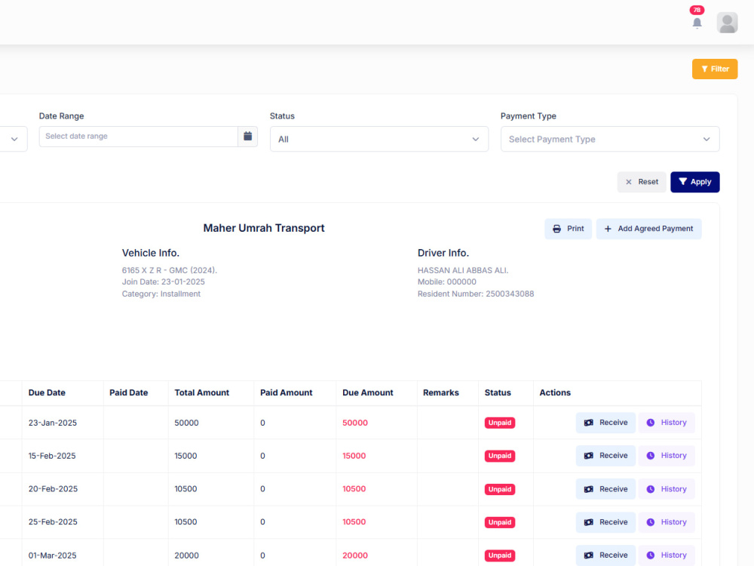This screenshot has width=754, height=566.
Task: Expand the Select Payment Type dropdown
Action: [x=610, y=139]
